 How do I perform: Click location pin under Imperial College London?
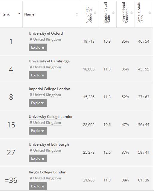click(x=31, y=95)
